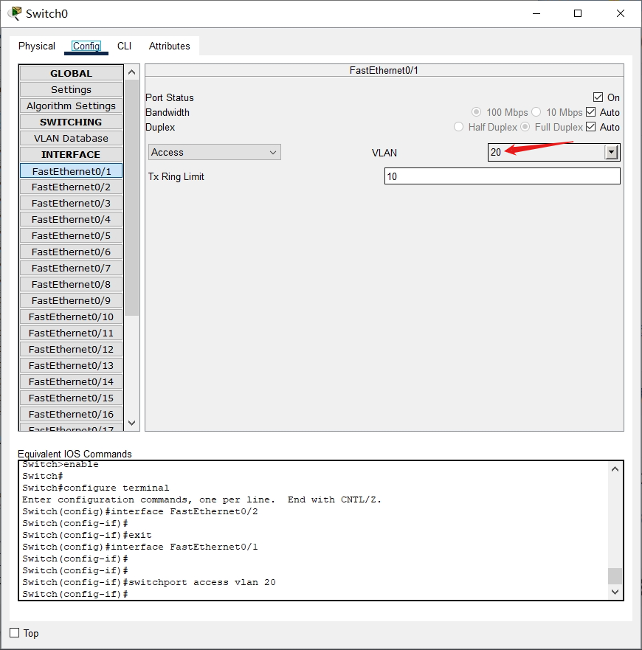Click the 'Switch(config-if)#exit' line
The image size is (642, 650).
pos(87,535)
